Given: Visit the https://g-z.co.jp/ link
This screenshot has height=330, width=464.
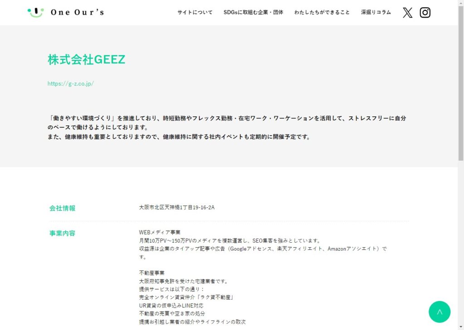Looking at the screenshot, I should pyautogui.click(x=71, y=84).
